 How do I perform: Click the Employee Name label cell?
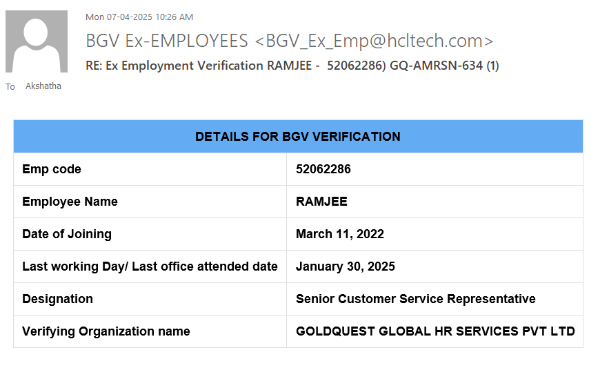pos(70,202)
